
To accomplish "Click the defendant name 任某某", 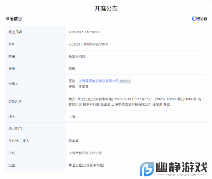I will tap(83, 87).
